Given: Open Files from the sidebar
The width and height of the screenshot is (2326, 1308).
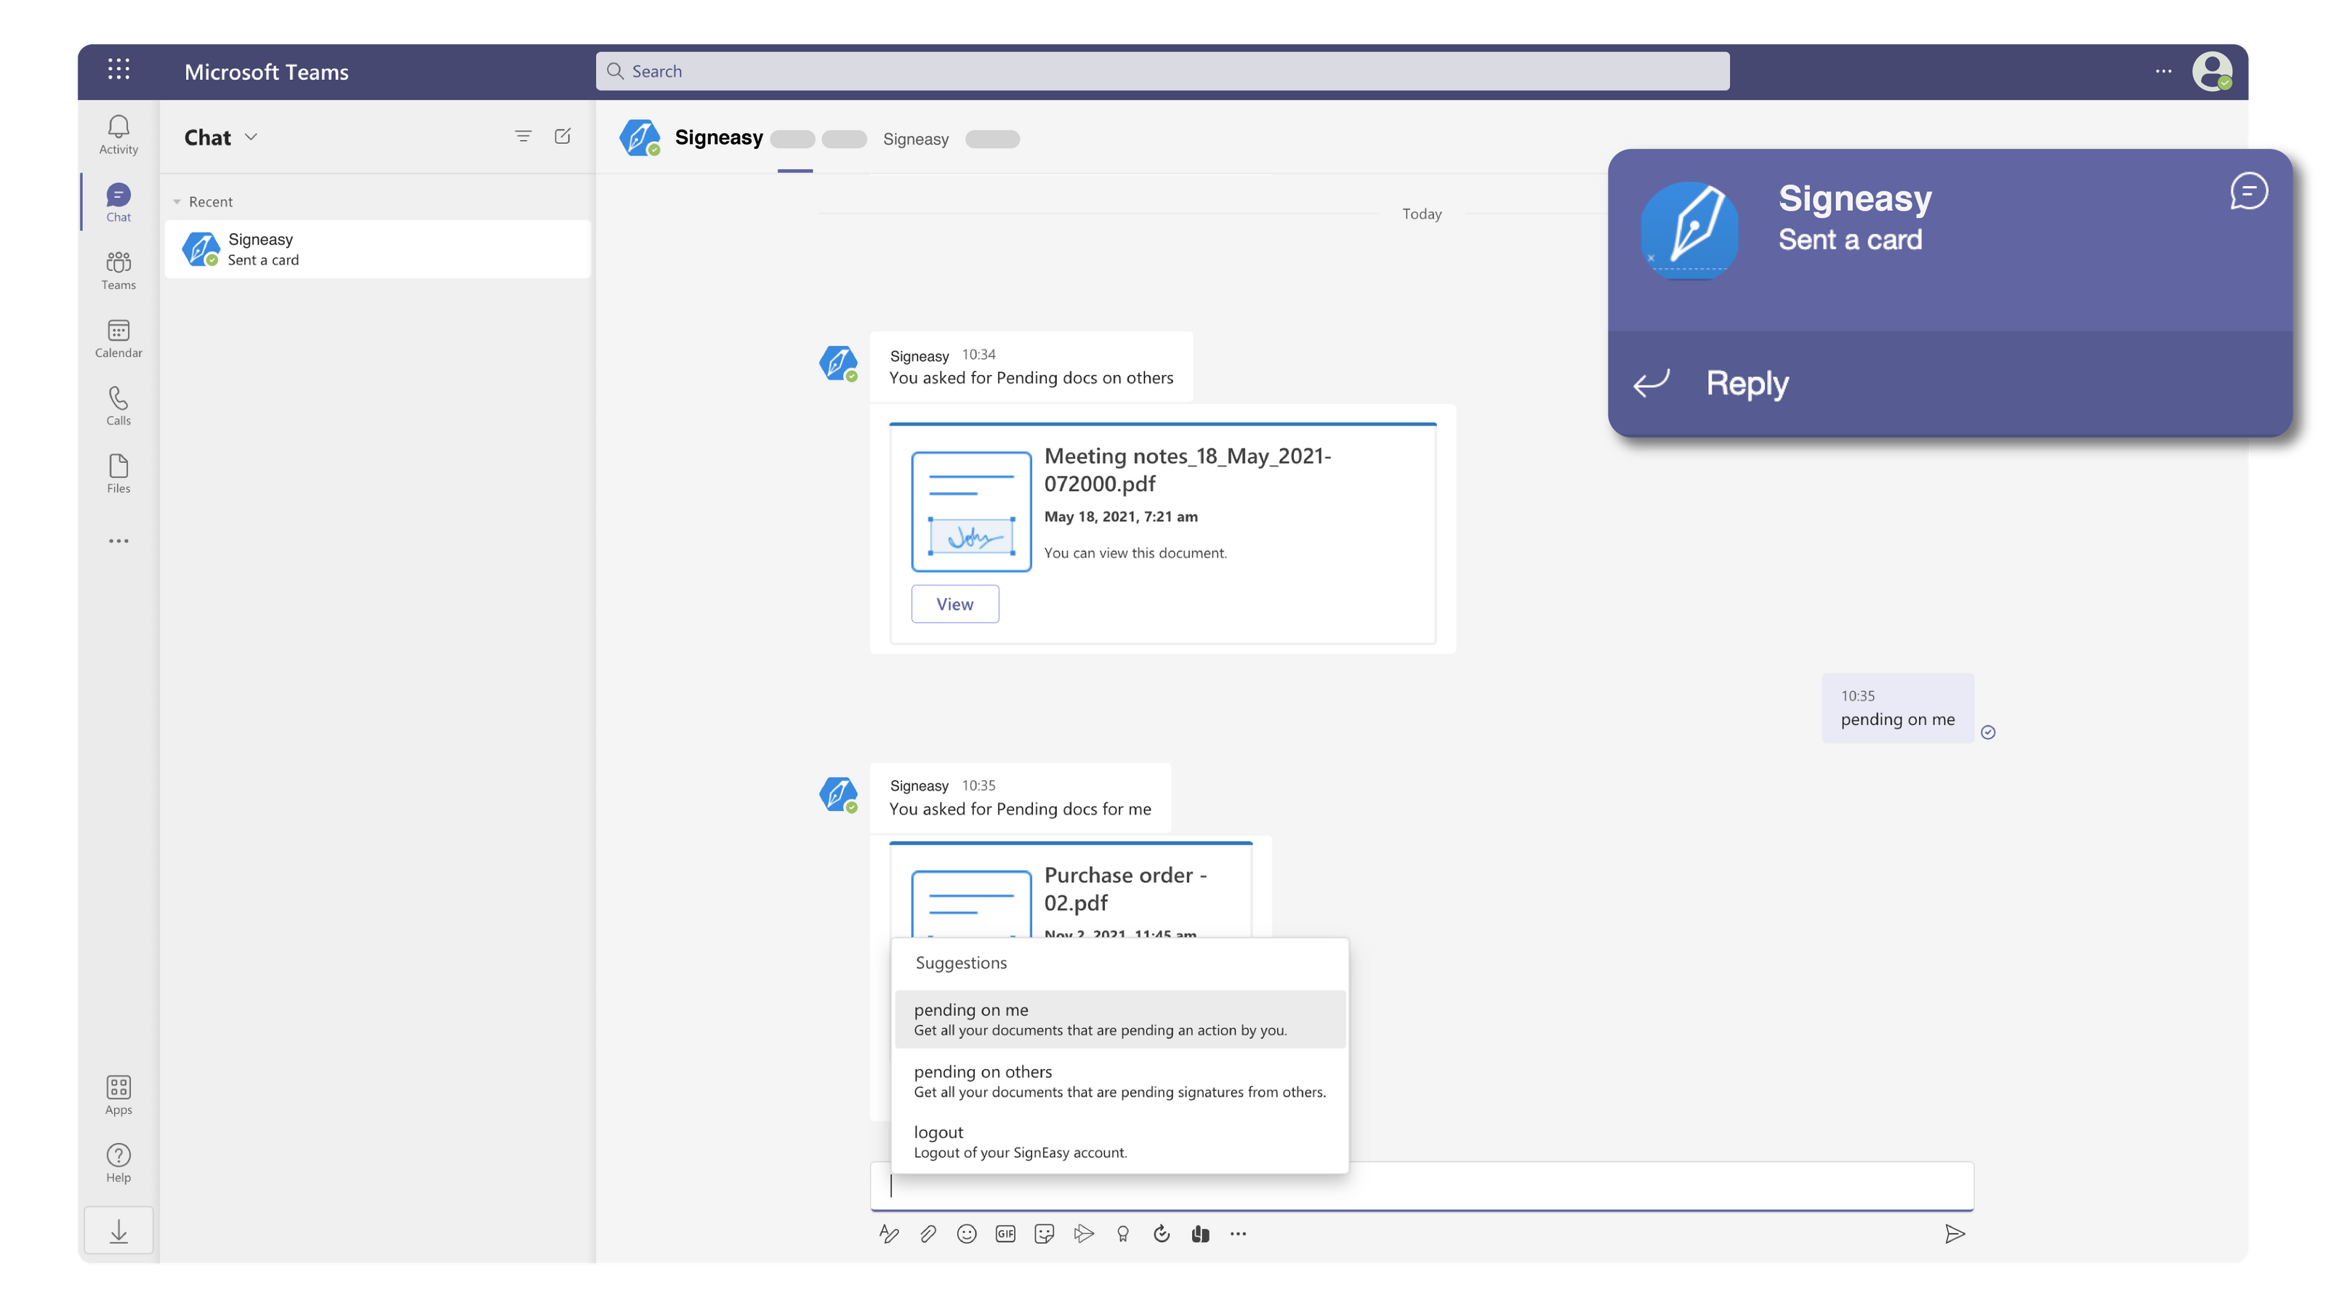Looking at the screenshot, I should point(118,473).
